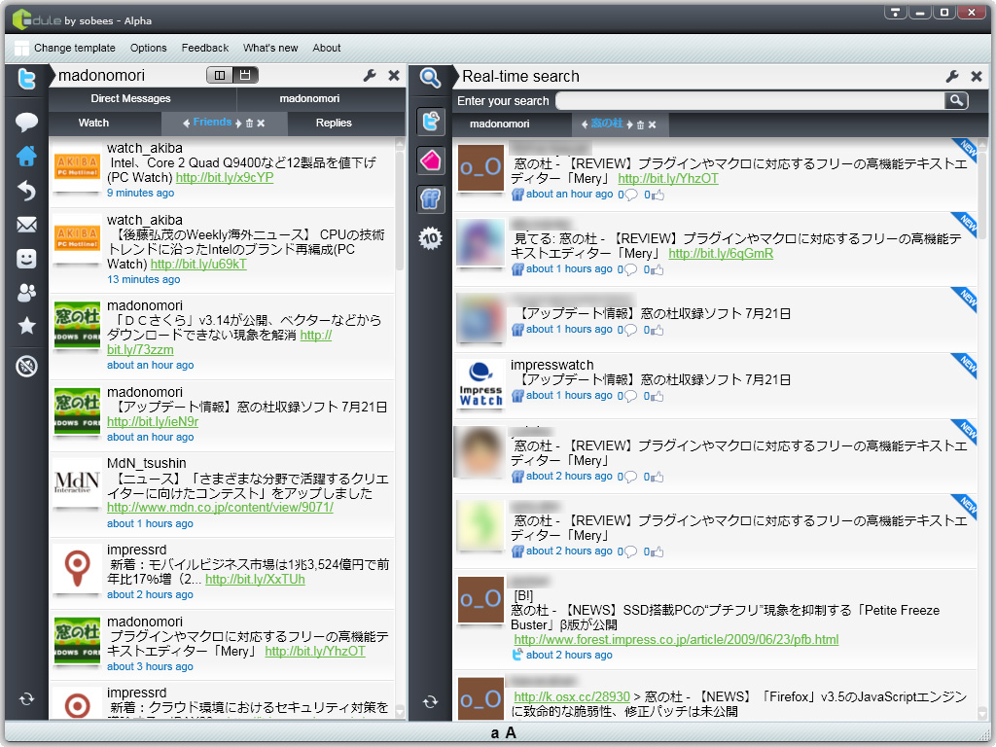The image size is (996, 747).
Task: Select the FriendFeed icon in search column
Action: coord(430,198)
